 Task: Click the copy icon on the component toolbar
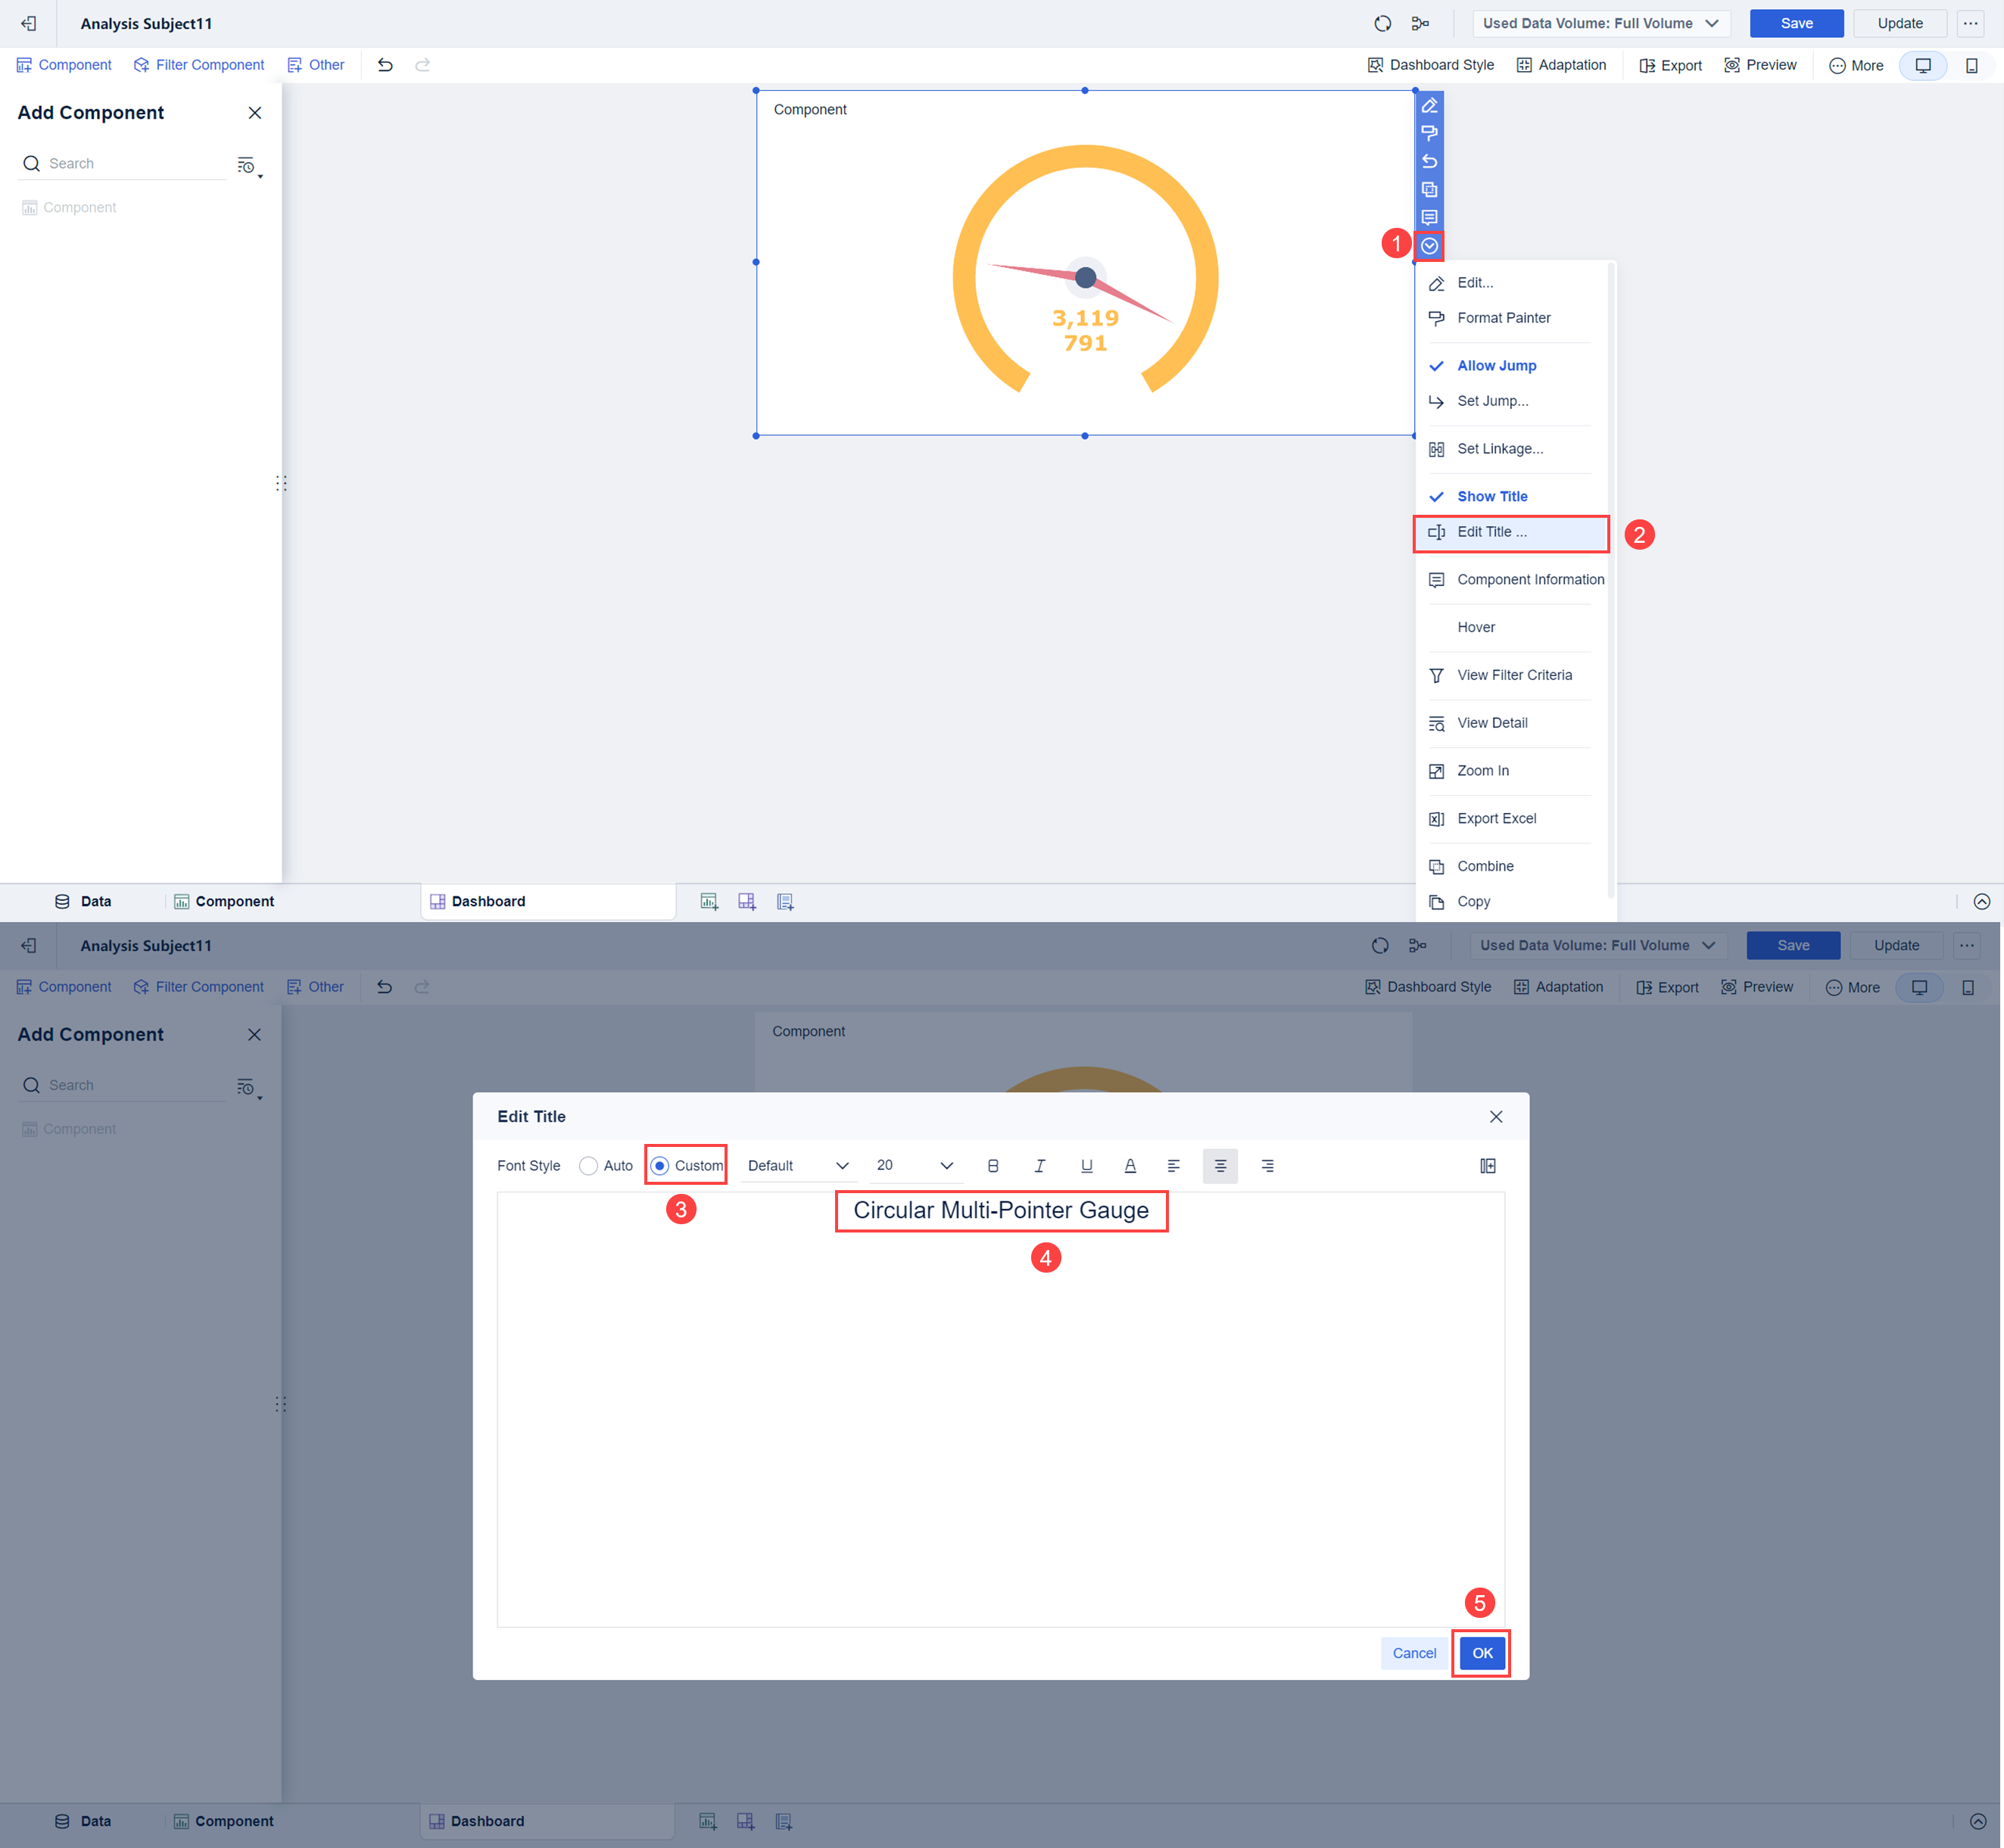click(x=1429, y=189)
